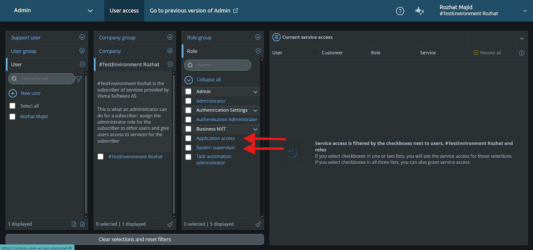Check the #TestEnvironment Rozhat company checkbox
Viewport: 533px width, 250px height.
point(100,157)
